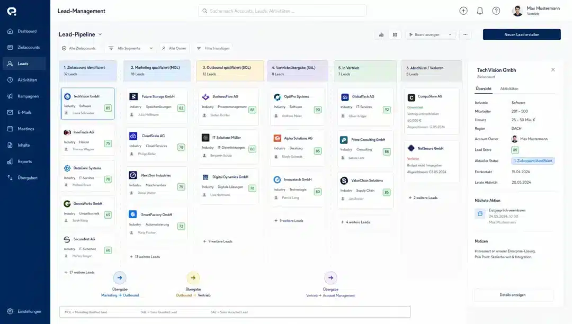Switch to Aktivitäten tab in detail panel
The image size is (572, 324).
(509, 88)
